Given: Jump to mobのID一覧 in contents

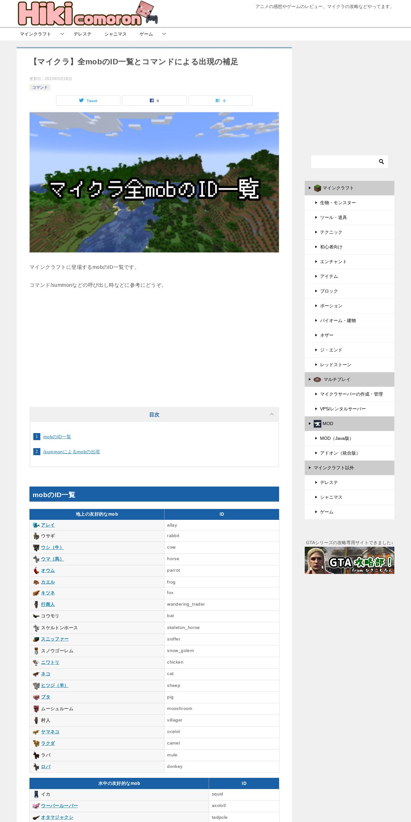Looking at the screenshot, I should pyautogui.click(x=57, y=437).
